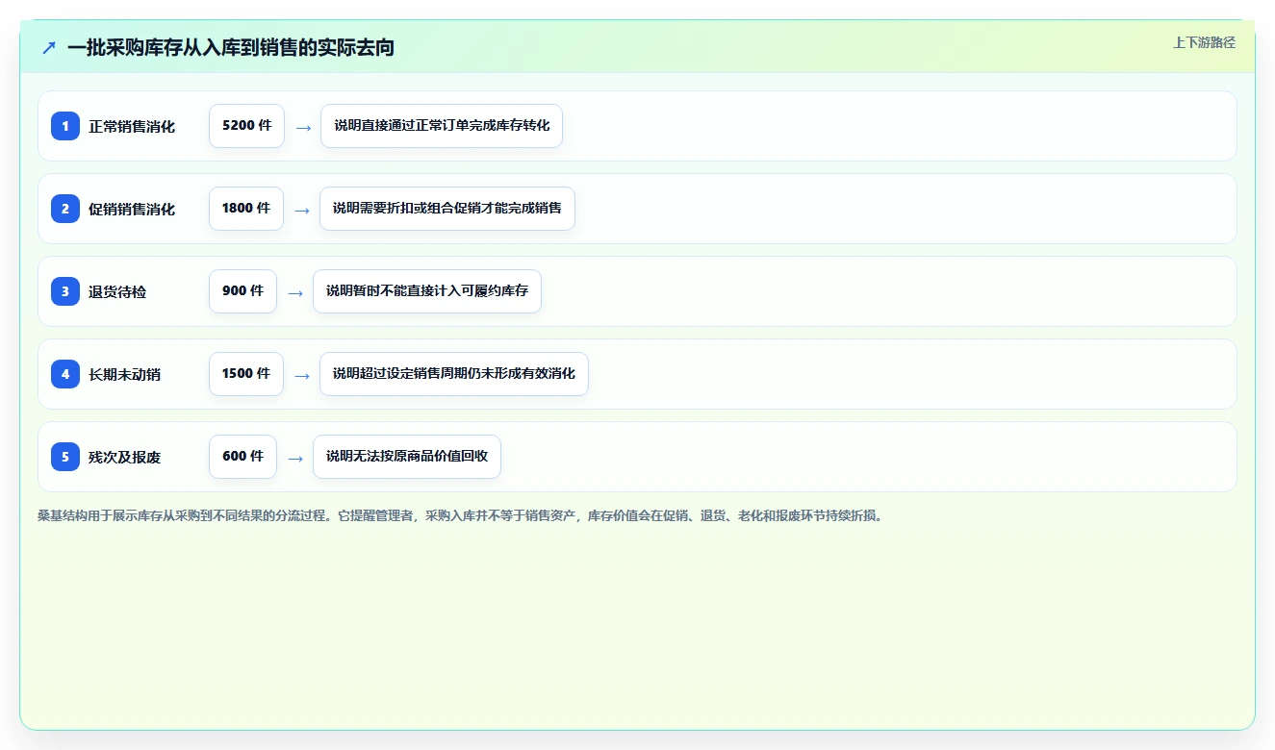Open the 说明超过设定销售周期仍未形成有效消化 note
Image resolution: width=1275 pixels, height=750 pixels.
[x=454, y=373]
